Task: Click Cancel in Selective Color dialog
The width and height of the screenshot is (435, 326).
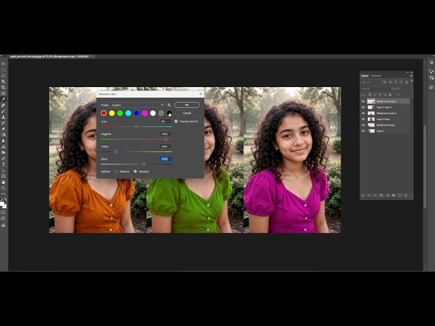Action: point(187,113)
